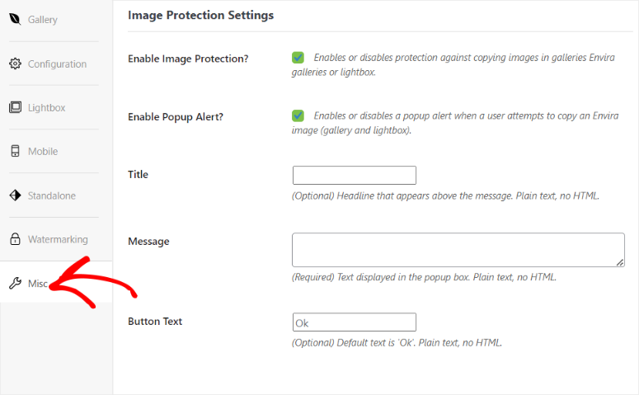This screenshot has height=395, width=639.
Task: Go to the Mobile settings tab
Action: tap(43, 151)
